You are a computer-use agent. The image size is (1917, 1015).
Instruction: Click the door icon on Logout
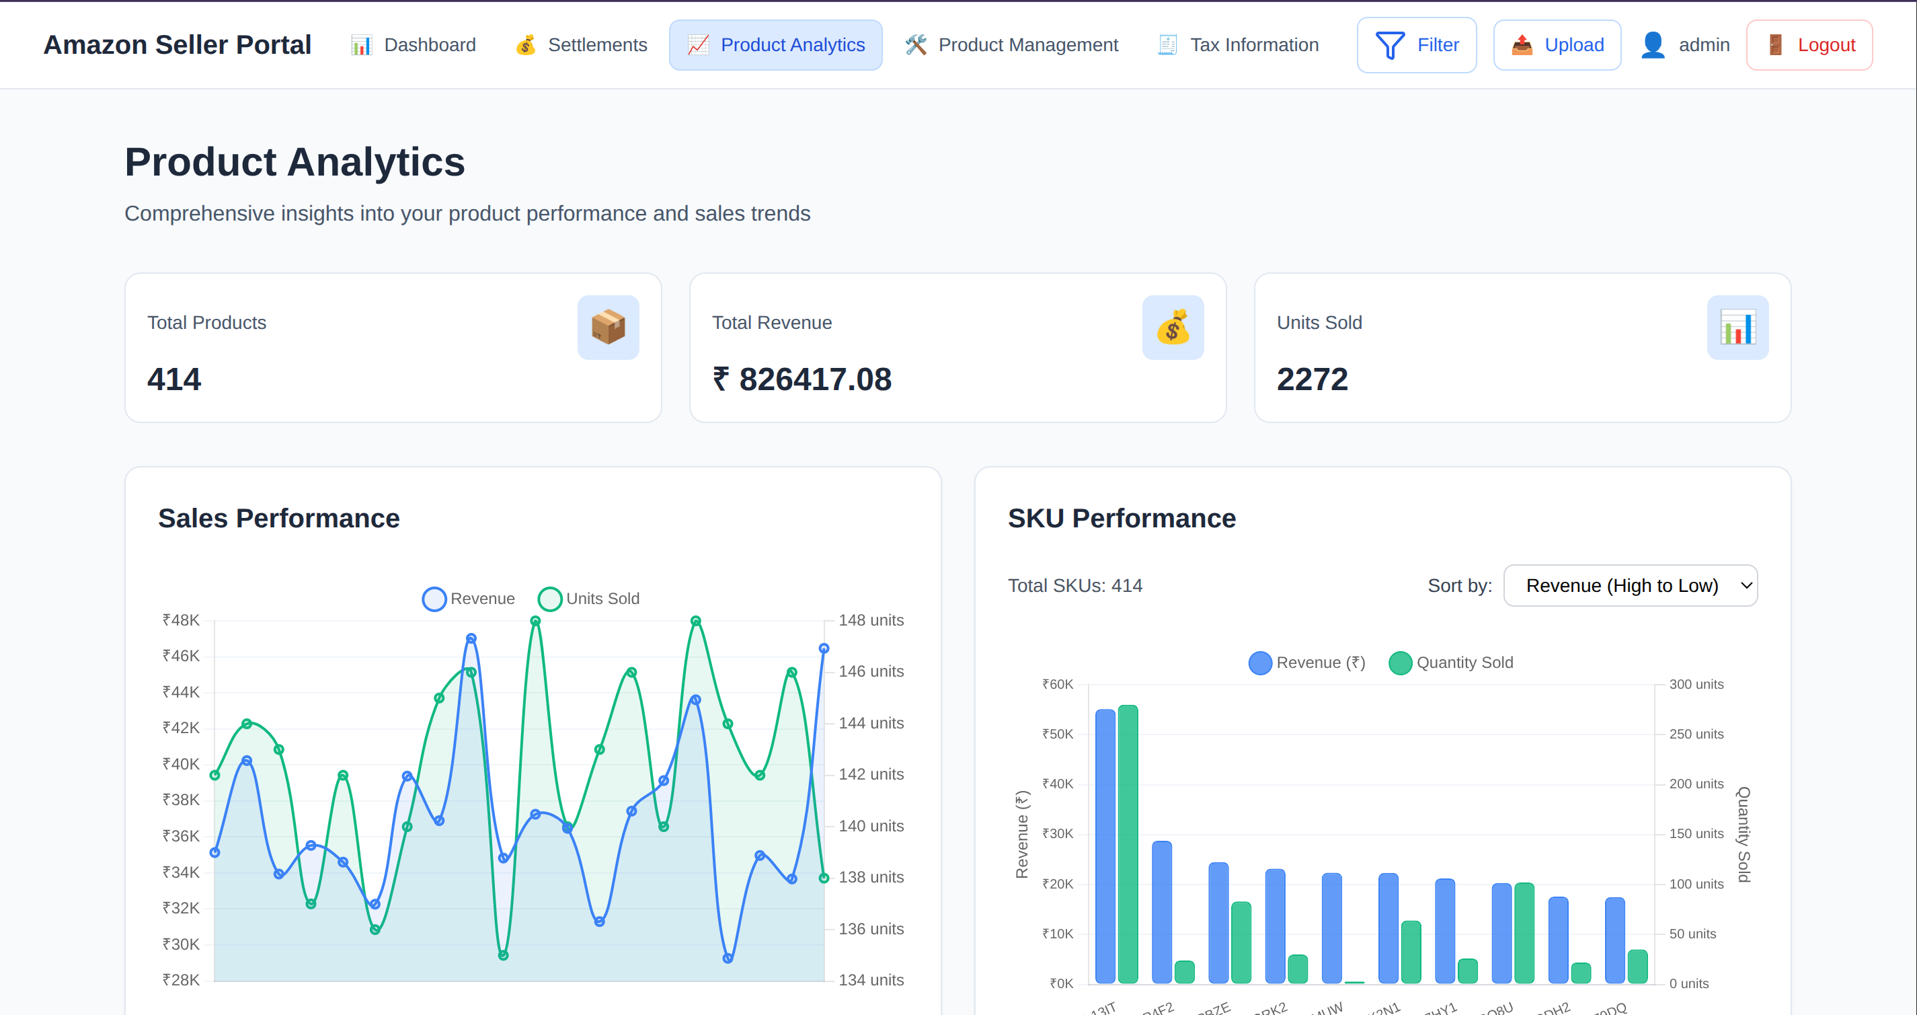(1775, 44)
